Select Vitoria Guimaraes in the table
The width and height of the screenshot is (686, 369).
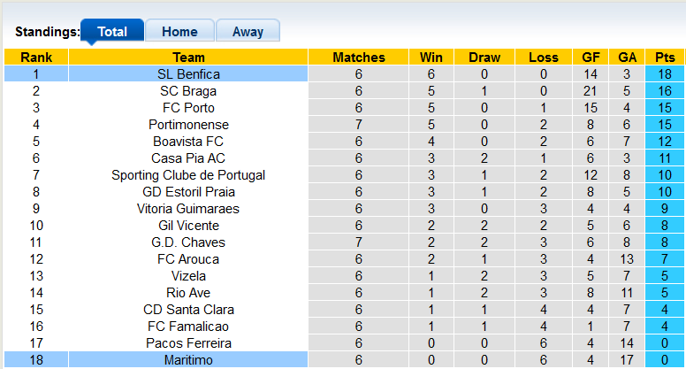coord(188,209)
